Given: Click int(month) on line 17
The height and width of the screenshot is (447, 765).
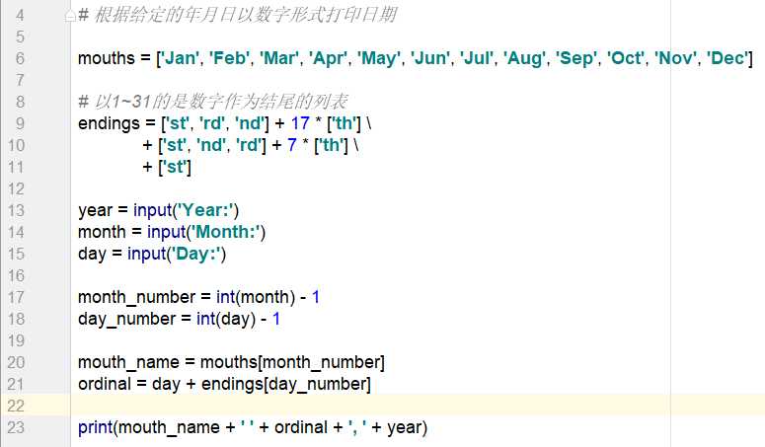Looking at the screenshot, I should [x=256, y=297].
